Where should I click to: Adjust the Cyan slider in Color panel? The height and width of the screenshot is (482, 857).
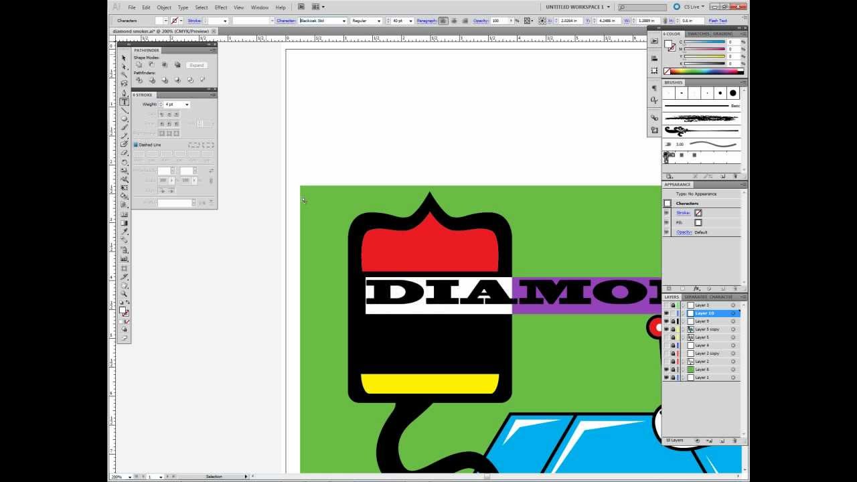tap(704, 42)
